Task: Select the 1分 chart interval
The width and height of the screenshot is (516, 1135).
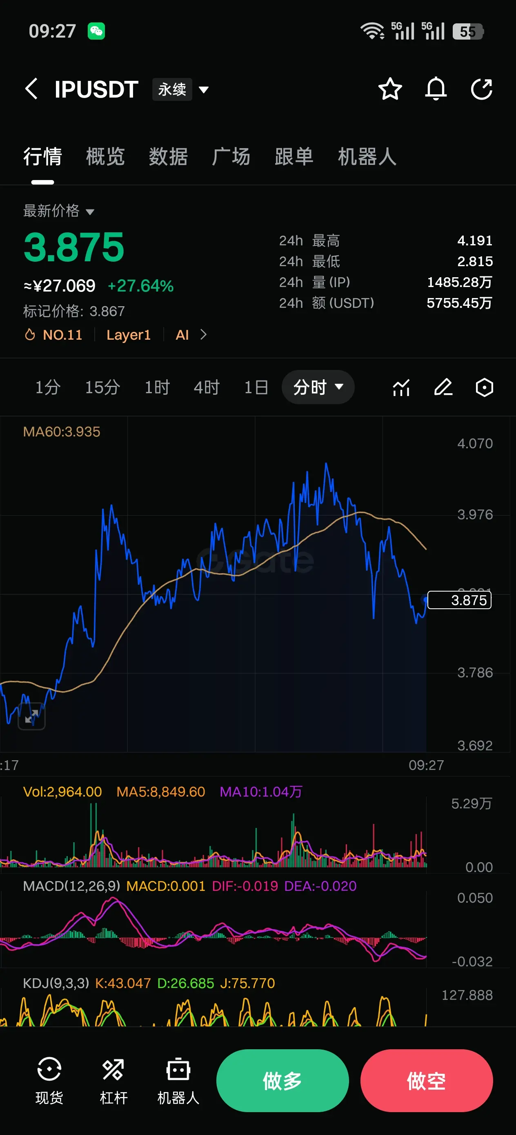Action: coord(48,387)
